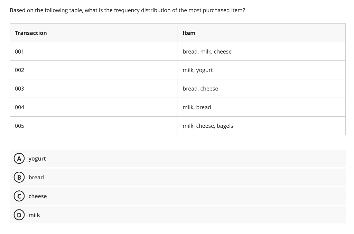This screenshot has width=354, height=234.
Task: Click the circled letter C icon
Action: [19, 196]
